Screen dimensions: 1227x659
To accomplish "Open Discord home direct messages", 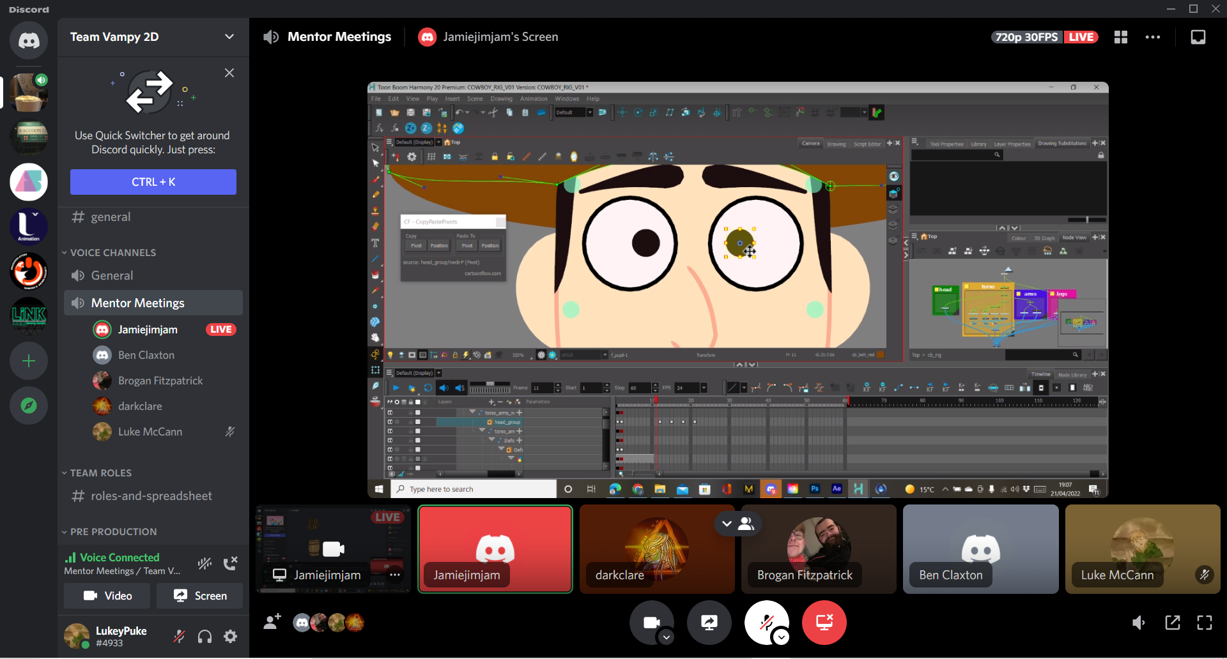I will (x=29, y=41).
